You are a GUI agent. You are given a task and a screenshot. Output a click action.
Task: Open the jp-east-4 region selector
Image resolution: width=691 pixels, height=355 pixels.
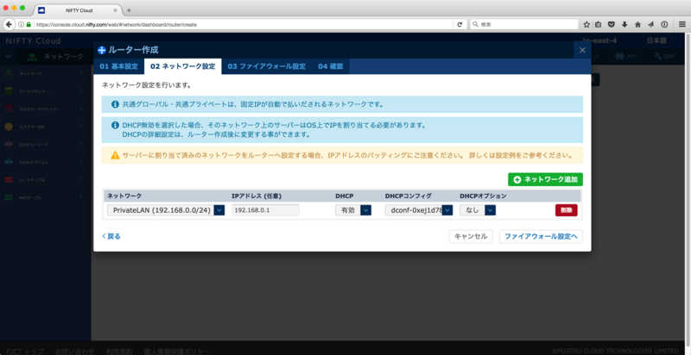tap(599, 40)
